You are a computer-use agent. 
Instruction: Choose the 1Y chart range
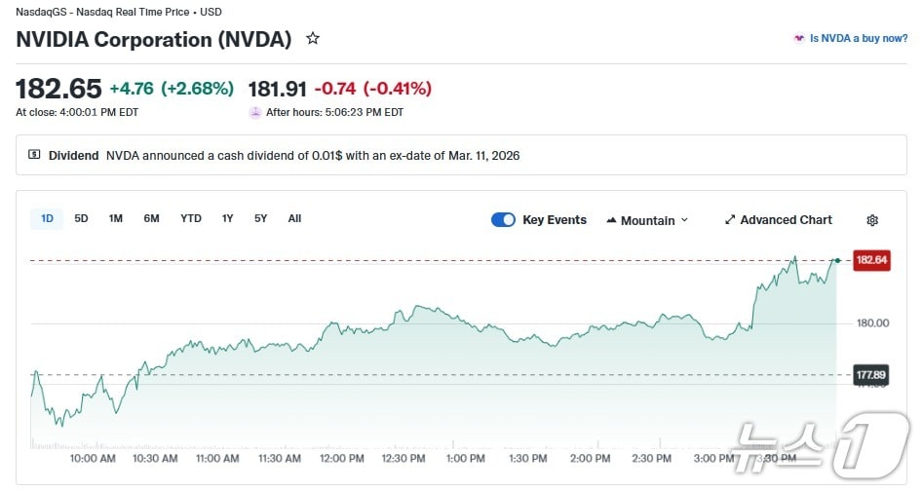click(x=227, y=219)
